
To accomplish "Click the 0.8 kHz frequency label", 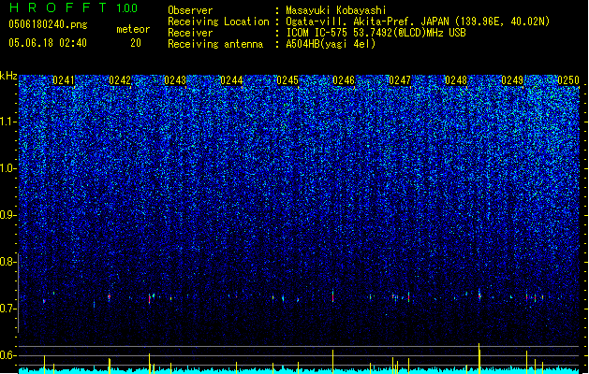I will tap(7, 262).
